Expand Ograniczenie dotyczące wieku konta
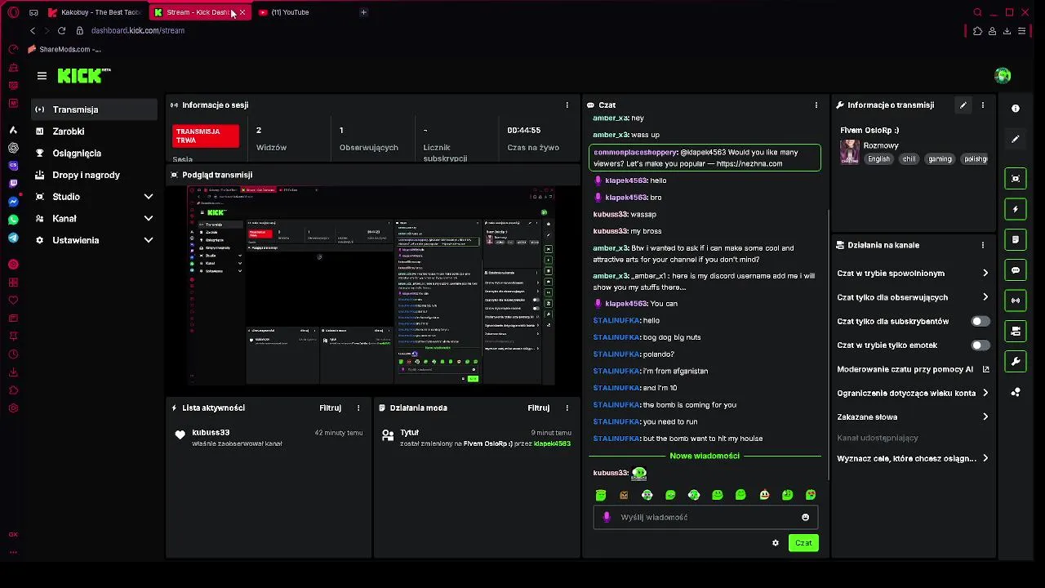This screenshot has height=588, width=1045. [x=913, y=393]
